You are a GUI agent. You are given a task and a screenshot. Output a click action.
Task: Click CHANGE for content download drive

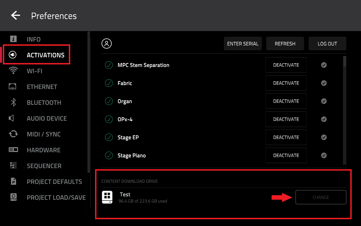pos(321,197)
